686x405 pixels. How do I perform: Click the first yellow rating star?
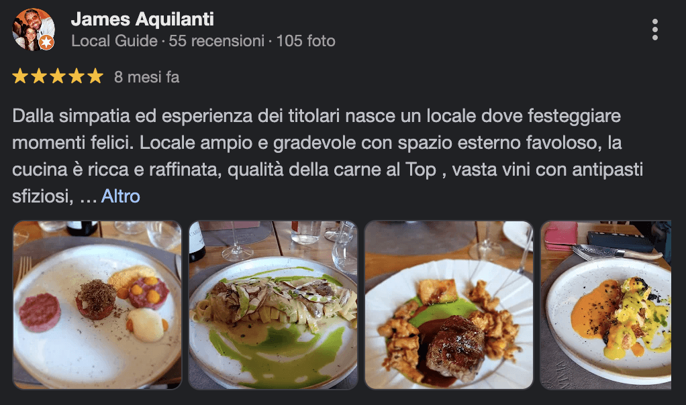tap(20, 76)
